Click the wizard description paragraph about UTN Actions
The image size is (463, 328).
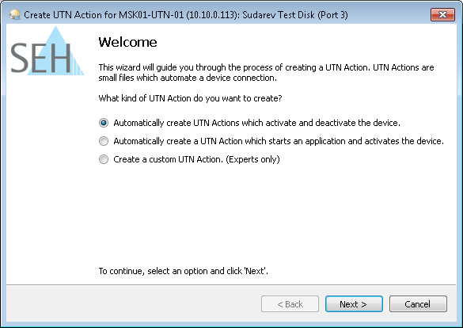click(x=266, y=72)
